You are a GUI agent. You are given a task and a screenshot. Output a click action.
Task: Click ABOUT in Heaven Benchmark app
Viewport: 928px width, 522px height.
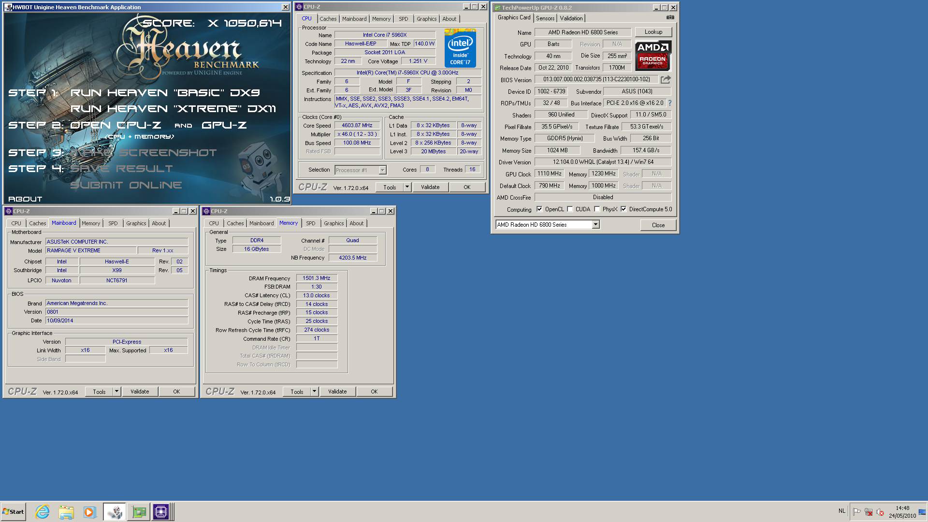click(x=25, y=199)
